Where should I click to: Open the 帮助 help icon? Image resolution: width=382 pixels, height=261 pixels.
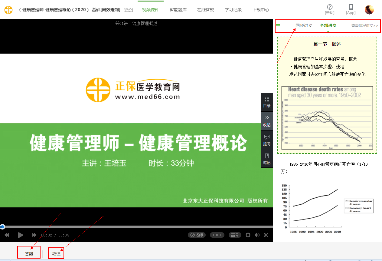[x=330, y=9]
